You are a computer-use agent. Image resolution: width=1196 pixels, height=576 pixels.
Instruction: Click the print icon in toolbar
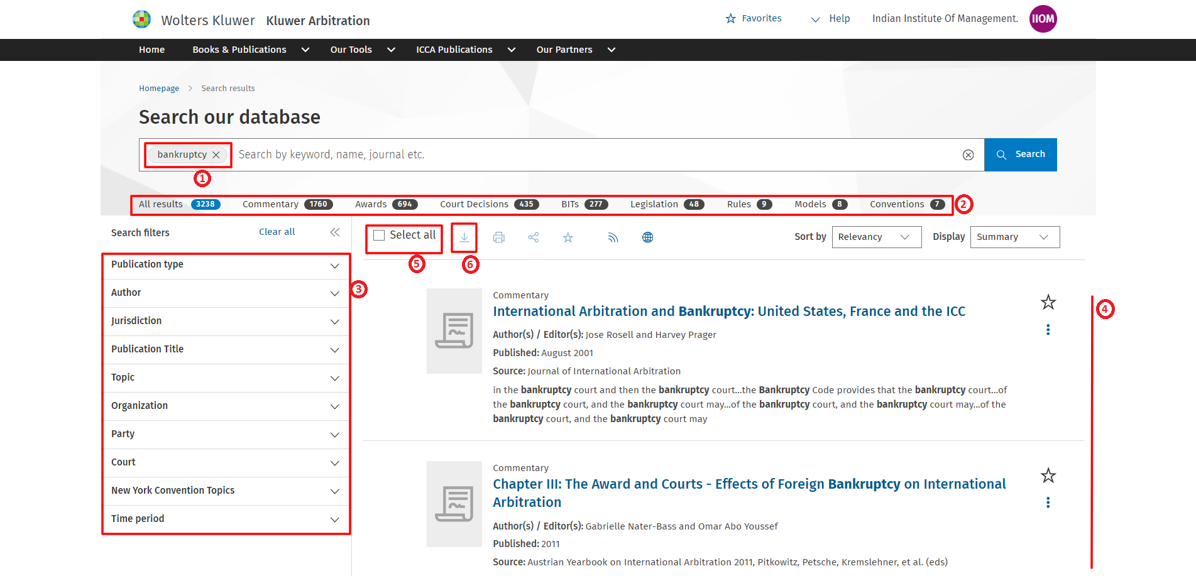coord(499,237)
